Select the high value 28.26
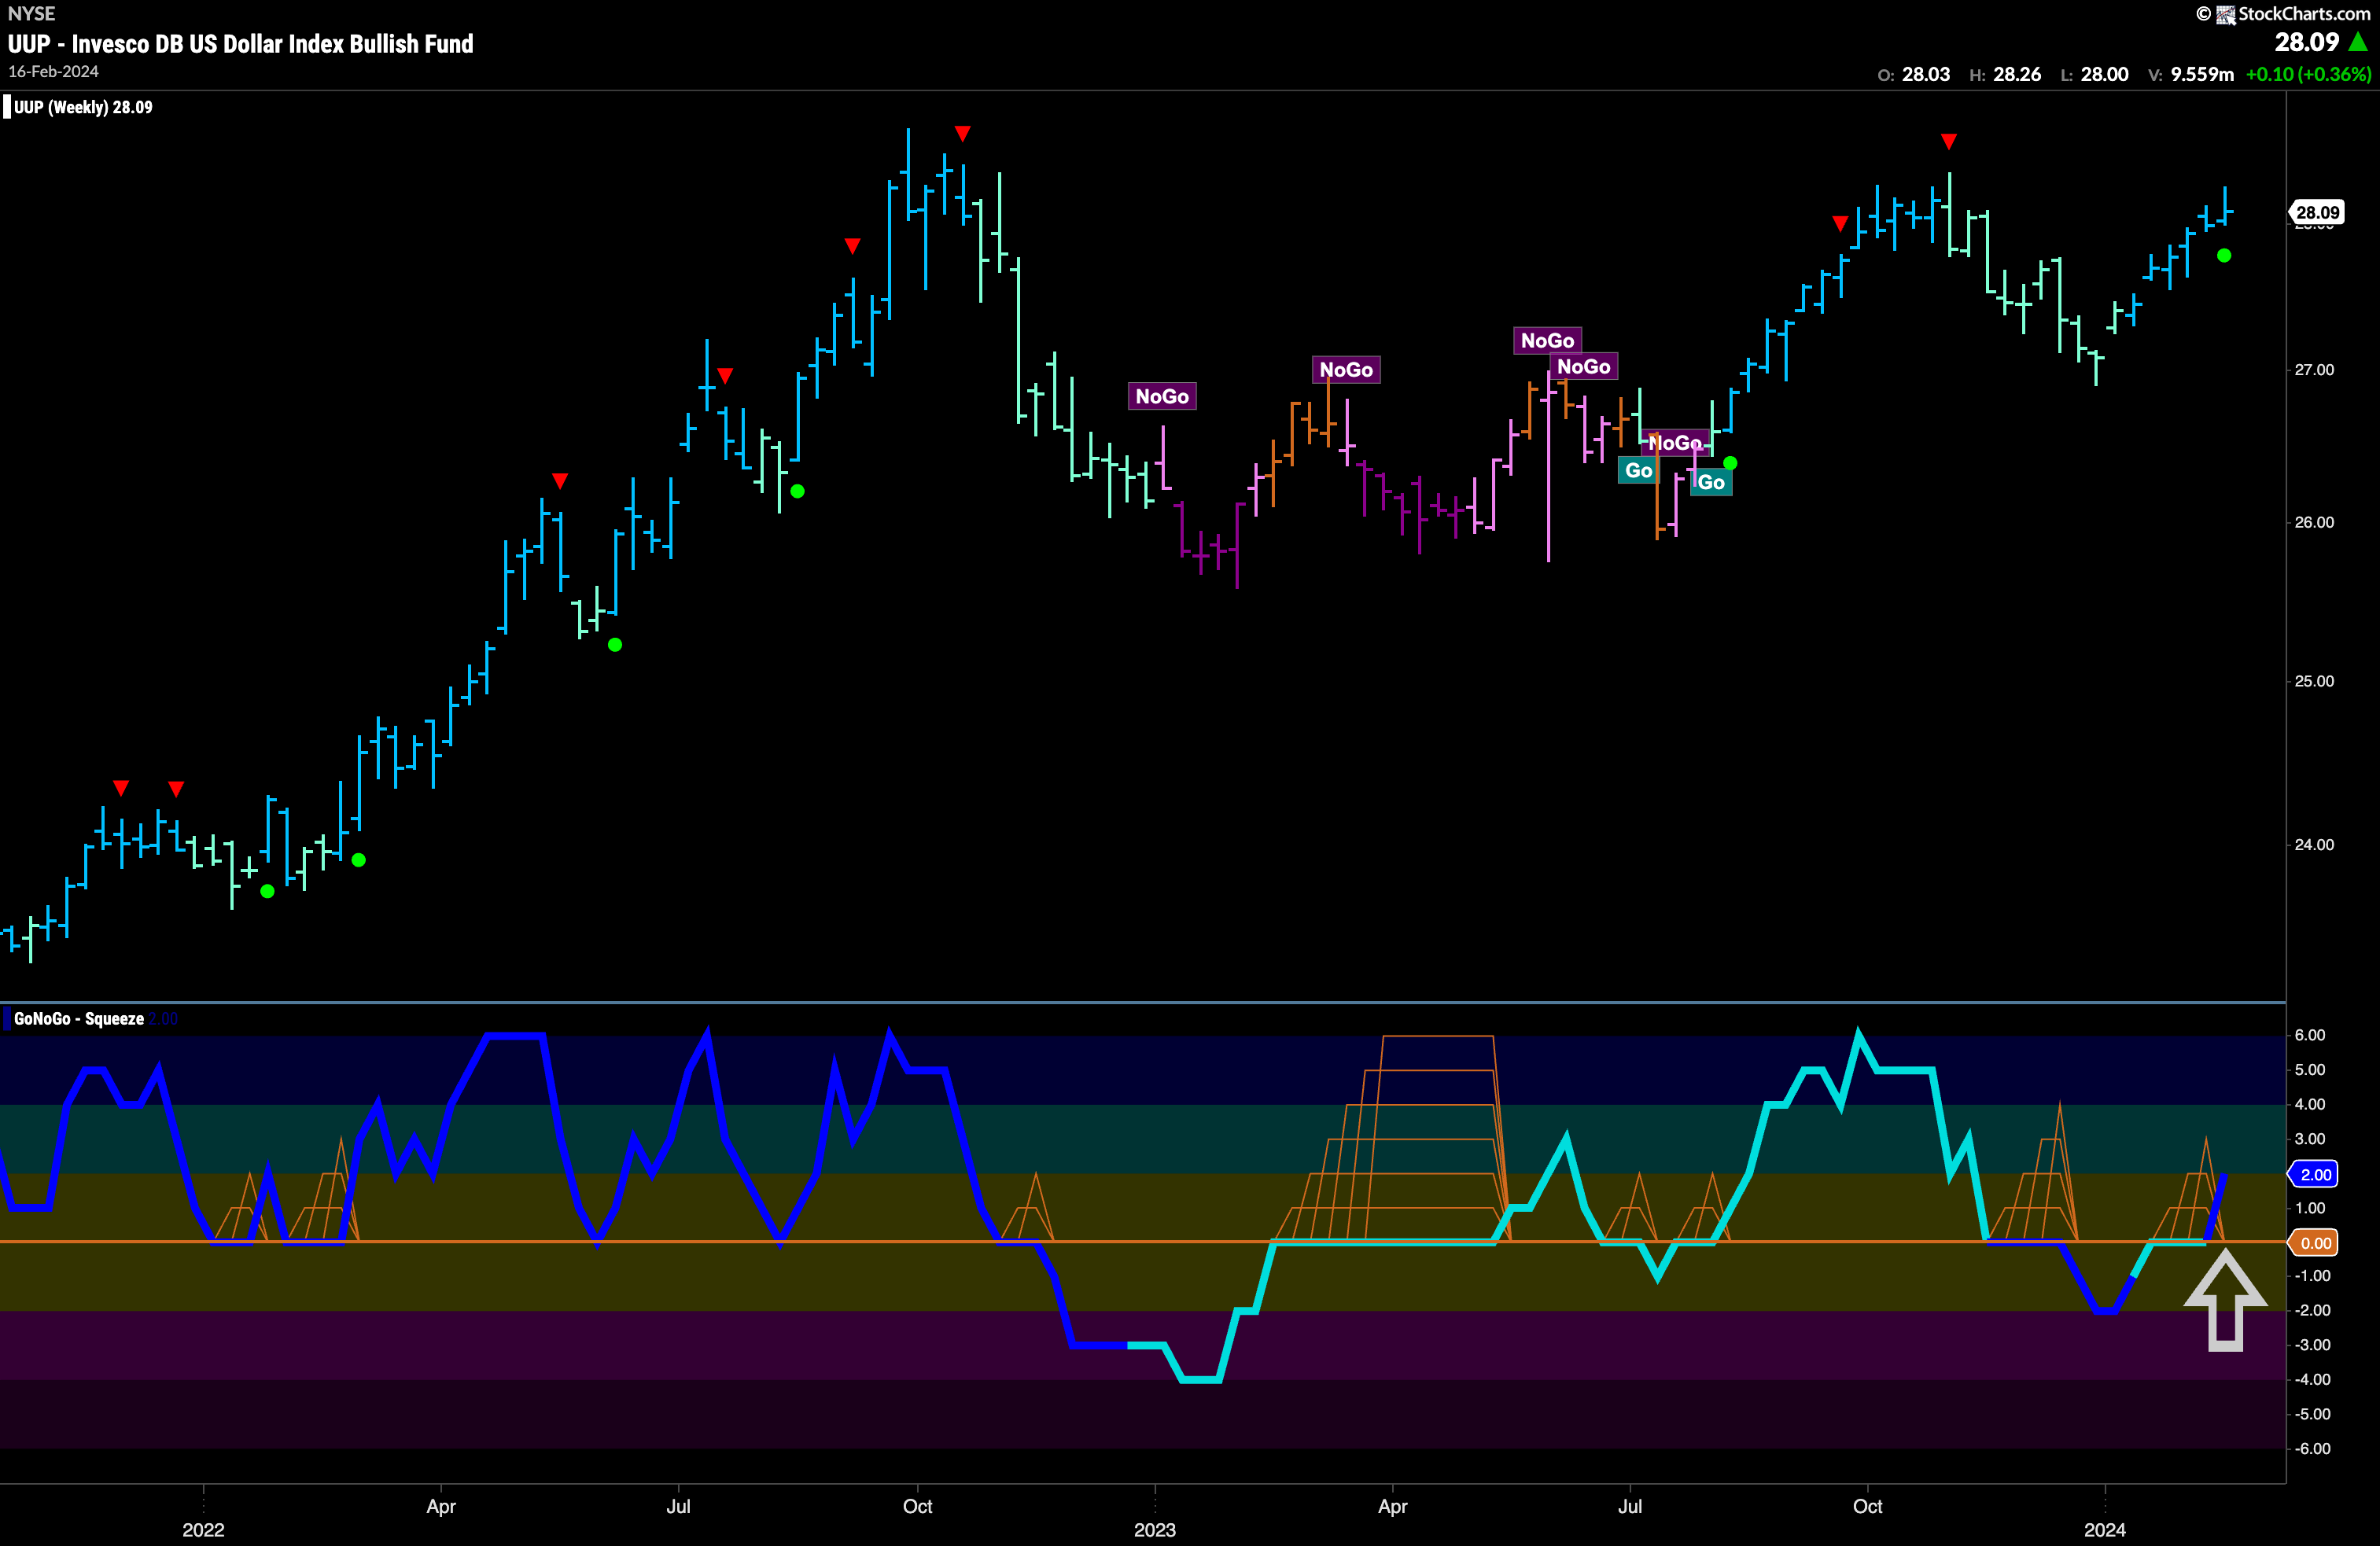 point(2017,74)
